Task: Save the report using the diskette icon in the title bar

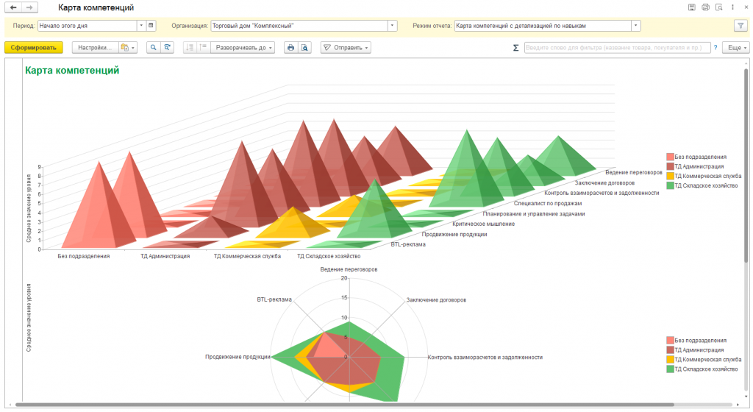Action: point(691,7)
